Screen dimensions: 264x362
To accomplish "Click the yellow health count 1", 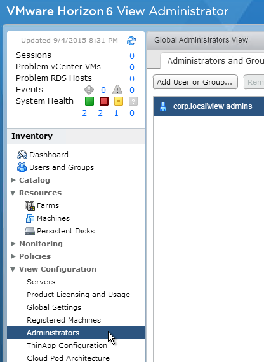I will (116, 113).
